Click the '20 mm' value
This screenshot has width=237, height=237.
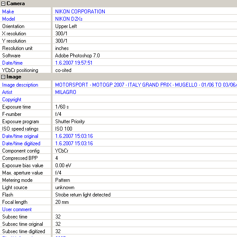click(x=62, y=202)
